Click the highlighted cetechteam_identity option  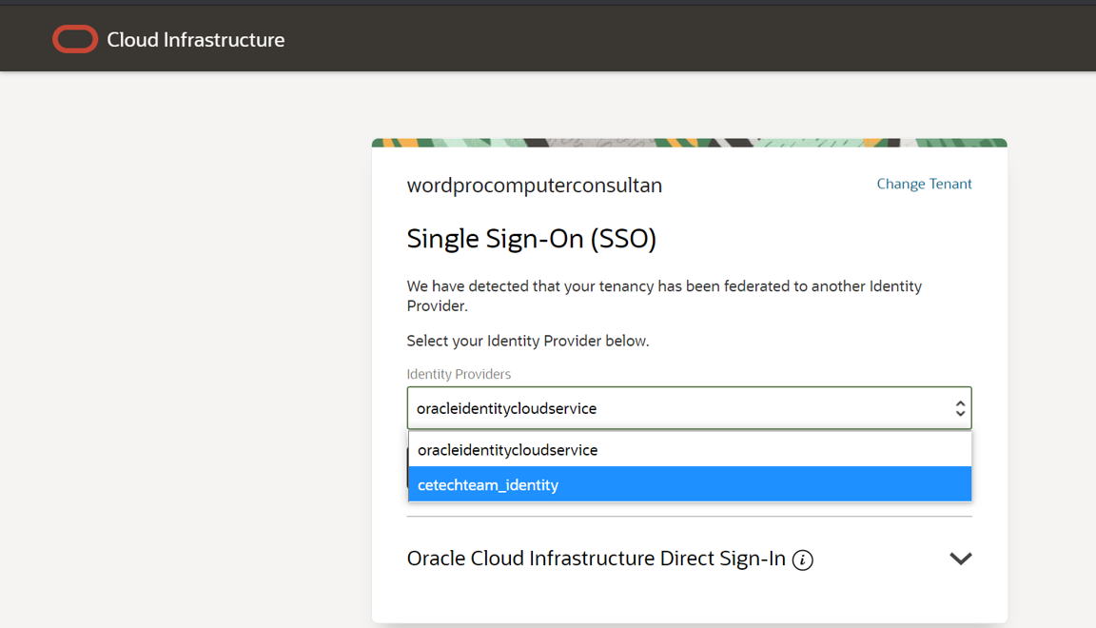point(689,484)
